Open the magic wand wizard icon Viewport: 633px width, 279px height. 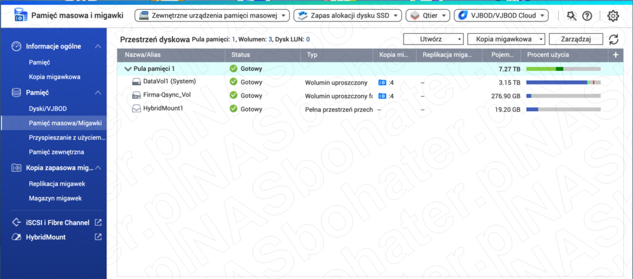pyautogui.click(x=571, y=16)
